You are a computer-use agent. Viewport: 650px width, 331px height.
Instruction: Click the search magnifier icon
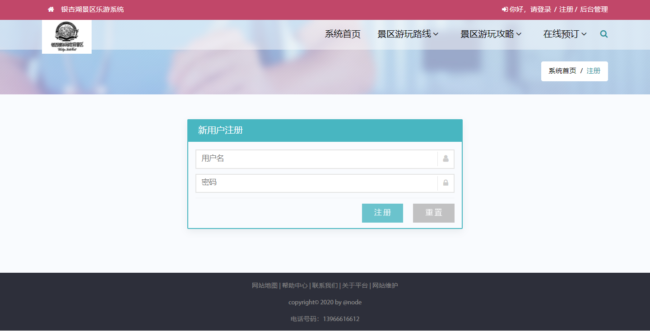coord(604,34)
